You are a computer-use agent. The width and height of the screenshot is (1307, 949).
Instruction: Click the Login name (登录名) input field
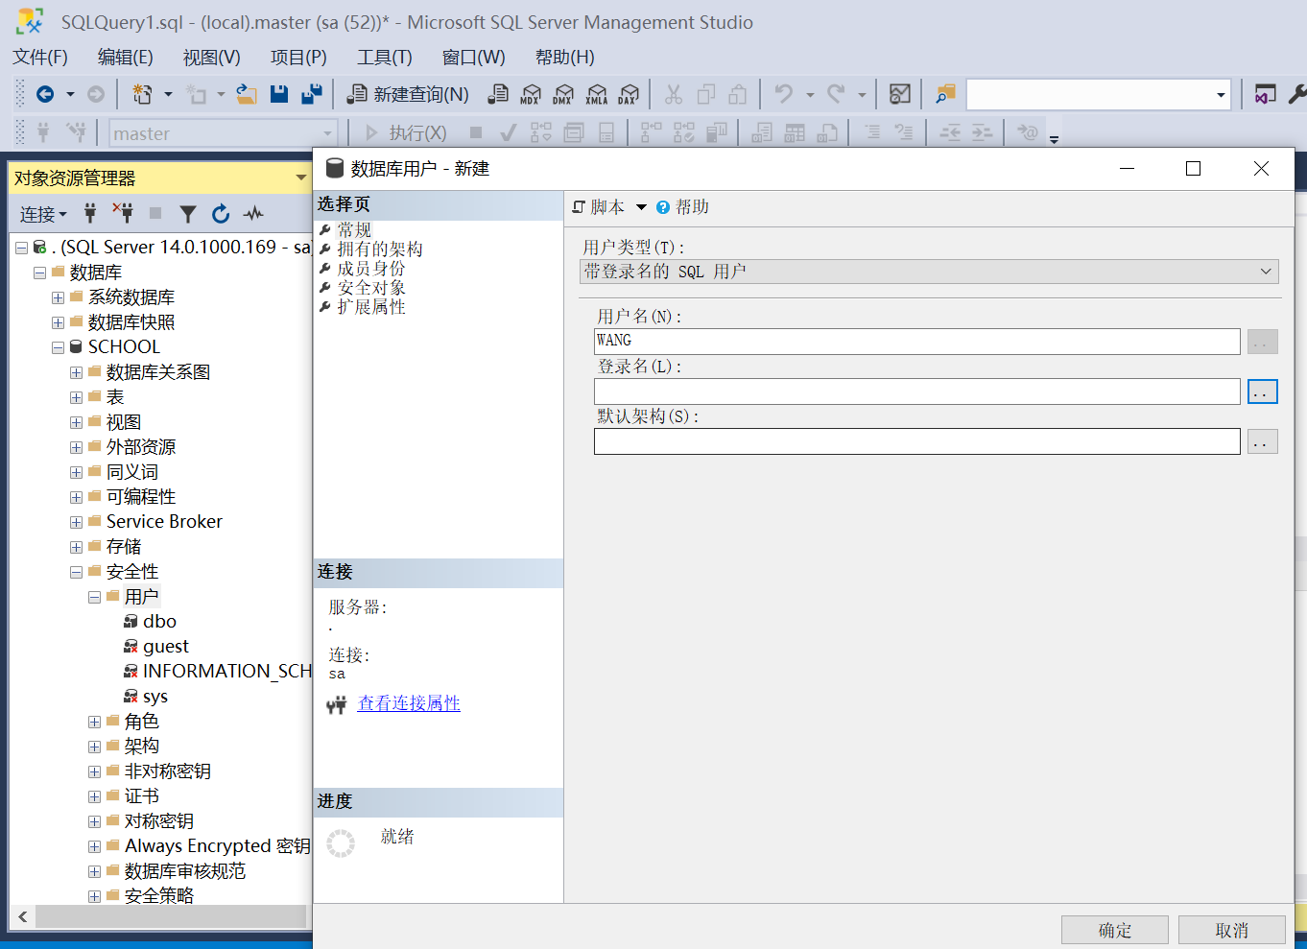tap(917, 391)
